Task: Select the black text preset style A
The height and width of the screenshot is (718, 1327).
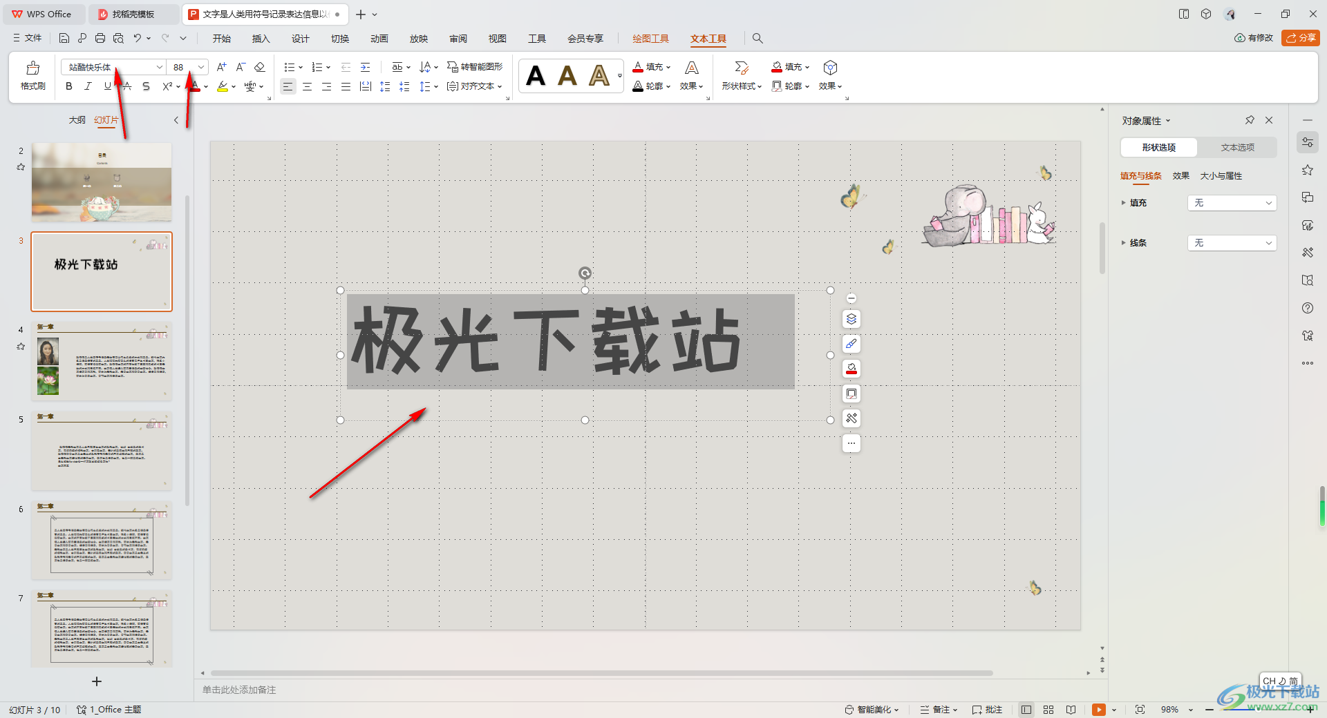Action: click(x=536, y=75)
